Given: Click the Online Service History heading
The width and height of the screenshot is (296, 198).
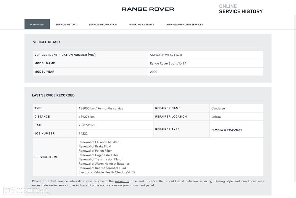Looking at the screenshot, I should [x=241, y=9].
